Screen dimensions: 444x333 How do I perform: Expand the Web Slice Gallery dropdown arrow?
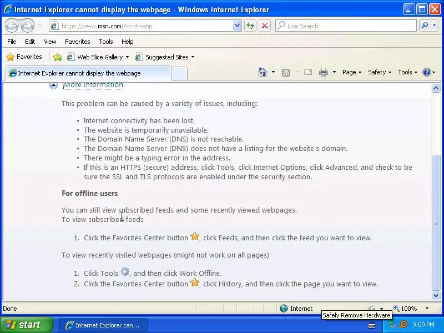click(x=128, y=57)
